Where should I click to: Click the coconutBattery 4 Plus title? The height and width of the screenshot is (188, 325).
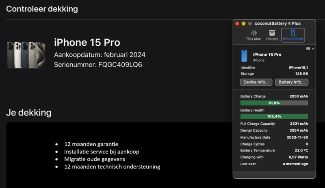coord(277,23)
